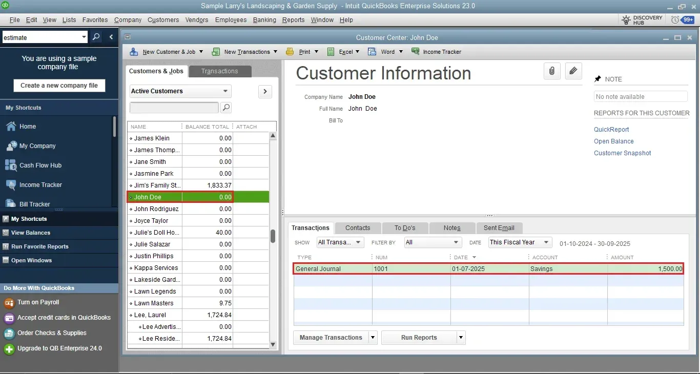Screen dimensions: 700x374
Task: Click the New Customer & Job icon
Action: tap(134, 52)
